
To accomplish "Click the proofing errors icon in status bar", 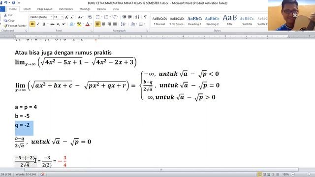I will point(42,175).
